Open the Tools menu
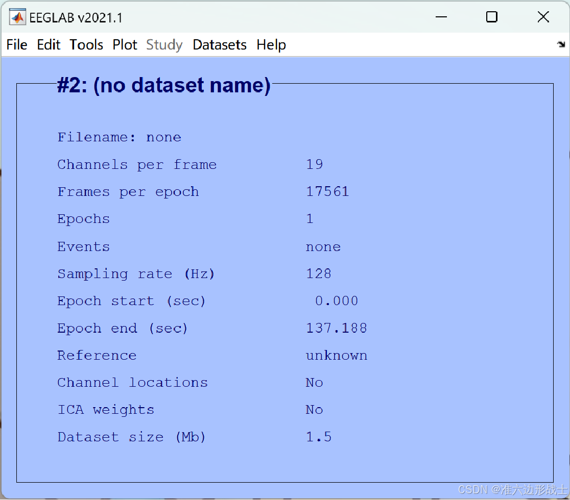 (x=86, y=45)
